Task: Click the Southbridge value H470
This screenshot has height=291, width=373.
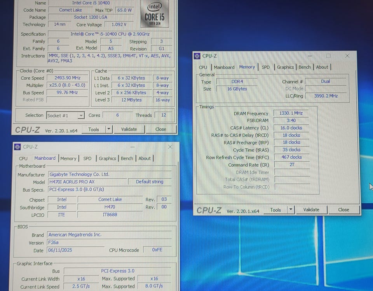Action: tap(110, 207)
